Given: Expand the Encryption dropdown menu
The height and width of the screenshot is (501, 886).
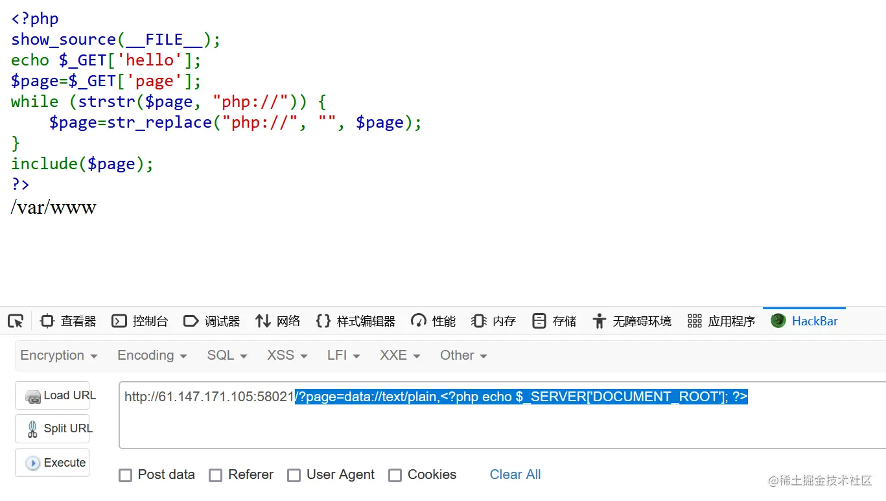Looking at the screenshot, I should (x=59, y=355).
